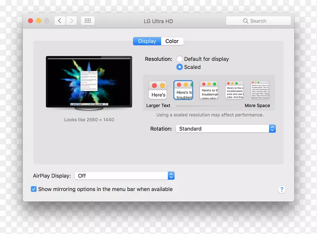The image size is (317, 234).
Task: Click inside the Search field
Action: [x=262, y=21]
